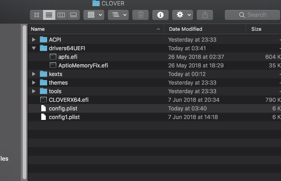Select the file name config1.plist

point(64,117)
